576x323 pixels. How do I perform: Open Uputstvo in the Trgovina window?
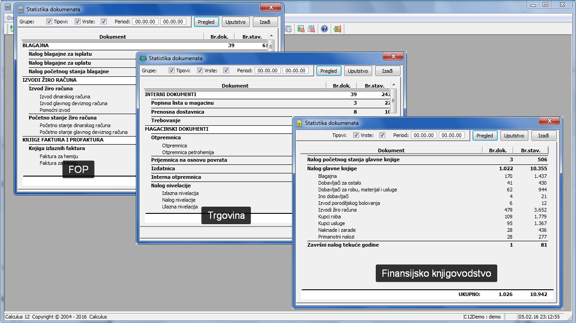pyautogui.click(x=357, y=71)
